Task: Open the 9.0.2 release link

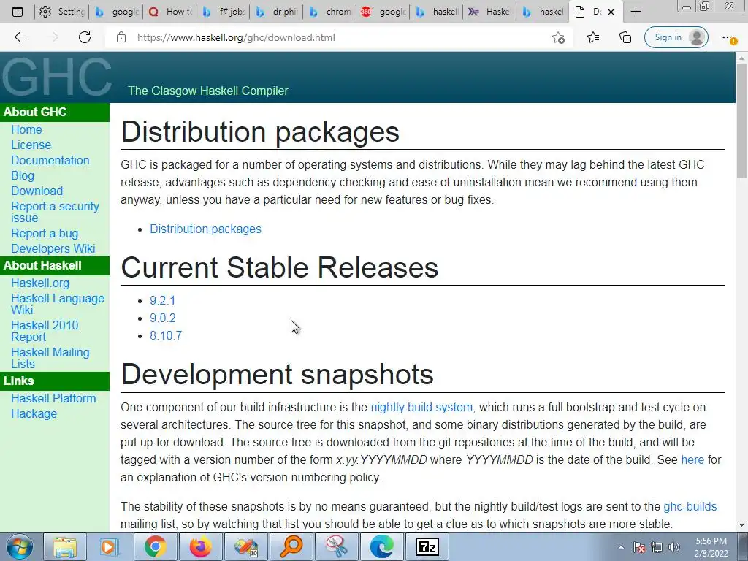Action: click(x=163, y=318)
